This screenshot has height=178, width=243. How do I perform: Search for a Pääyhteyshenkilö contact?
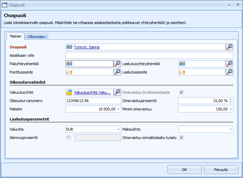coord(117,64)
